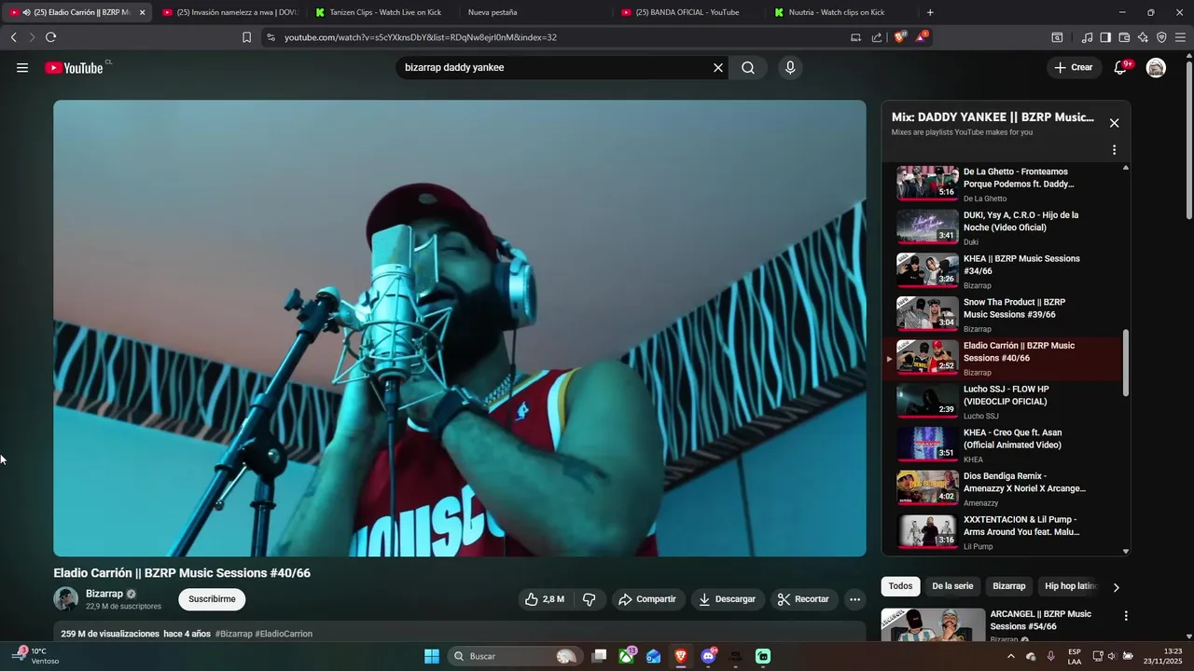
Task: Open the #EladioCarrion hashtag link
Action: pos(284,634)
